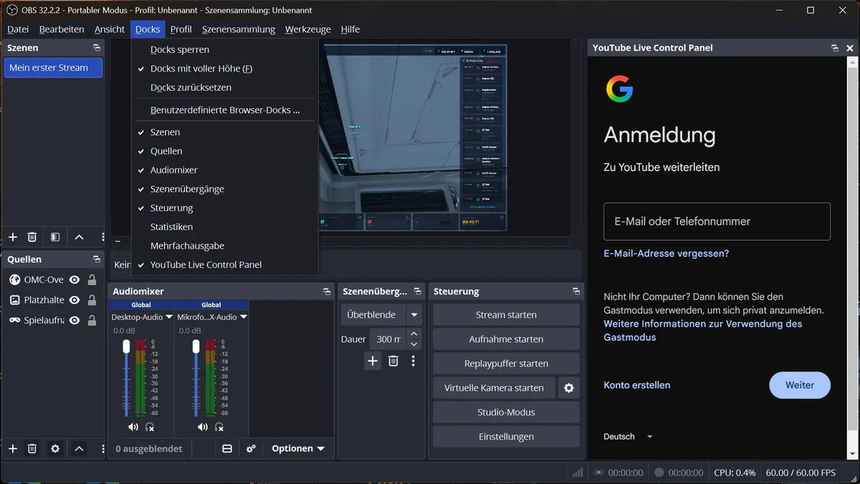The height and width of the screenshot is (484, 860).
Task: Focus the E-Mail oder Telefonnummer field
Action: [717, 221]
